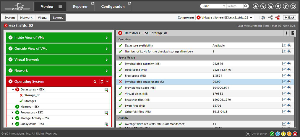The height and width of the screenshot is (137, 300).
Task: Open history clock for Swap files
Action: pos(289,105)
